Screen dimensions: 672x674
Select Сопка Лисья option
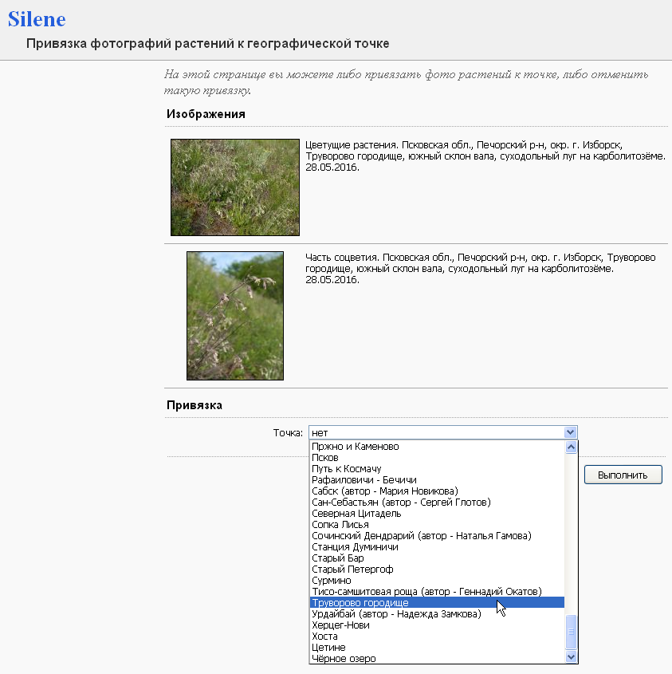coord(340,525)
